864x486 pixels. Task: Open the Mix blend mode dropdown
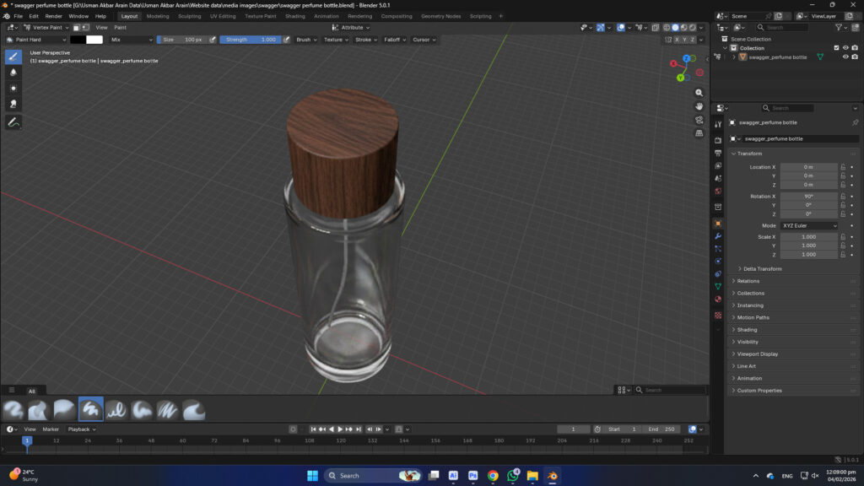pyautogui.click(x=131, y=40)
